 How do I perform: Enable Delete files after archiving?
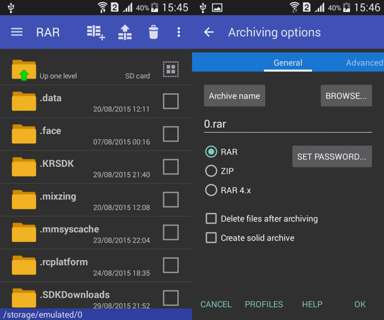click(x=211, y=219)
